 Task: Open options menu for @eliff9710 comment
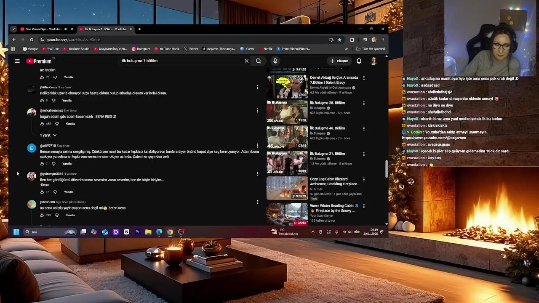(x=257, y=146)
